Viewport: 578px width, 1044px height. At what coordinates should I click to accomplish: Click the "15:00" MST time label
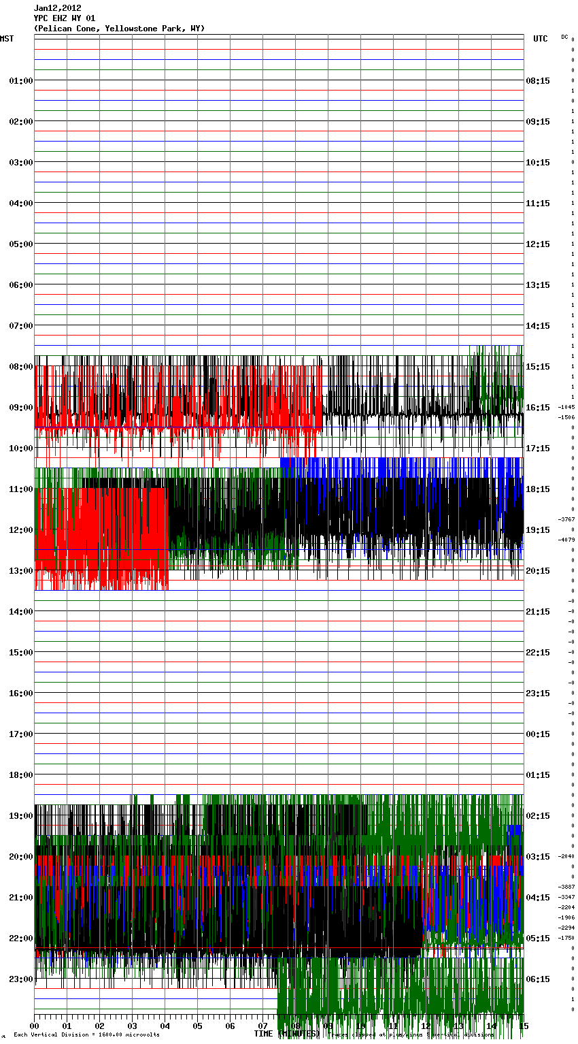21,653
